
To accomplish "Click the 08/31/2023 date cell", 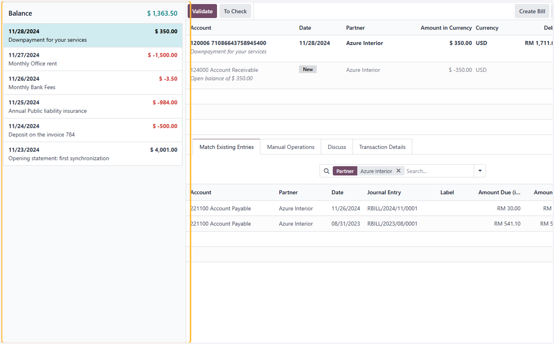I will pyautogui.click(x=346, y=224).
